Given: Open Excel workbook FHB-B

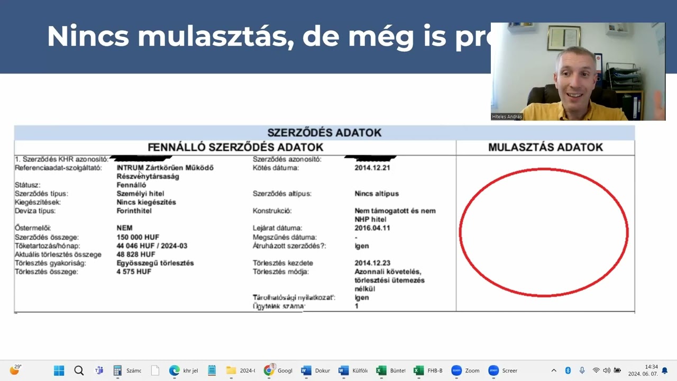Looking at the screenshot, I should [x=428, y=370].
